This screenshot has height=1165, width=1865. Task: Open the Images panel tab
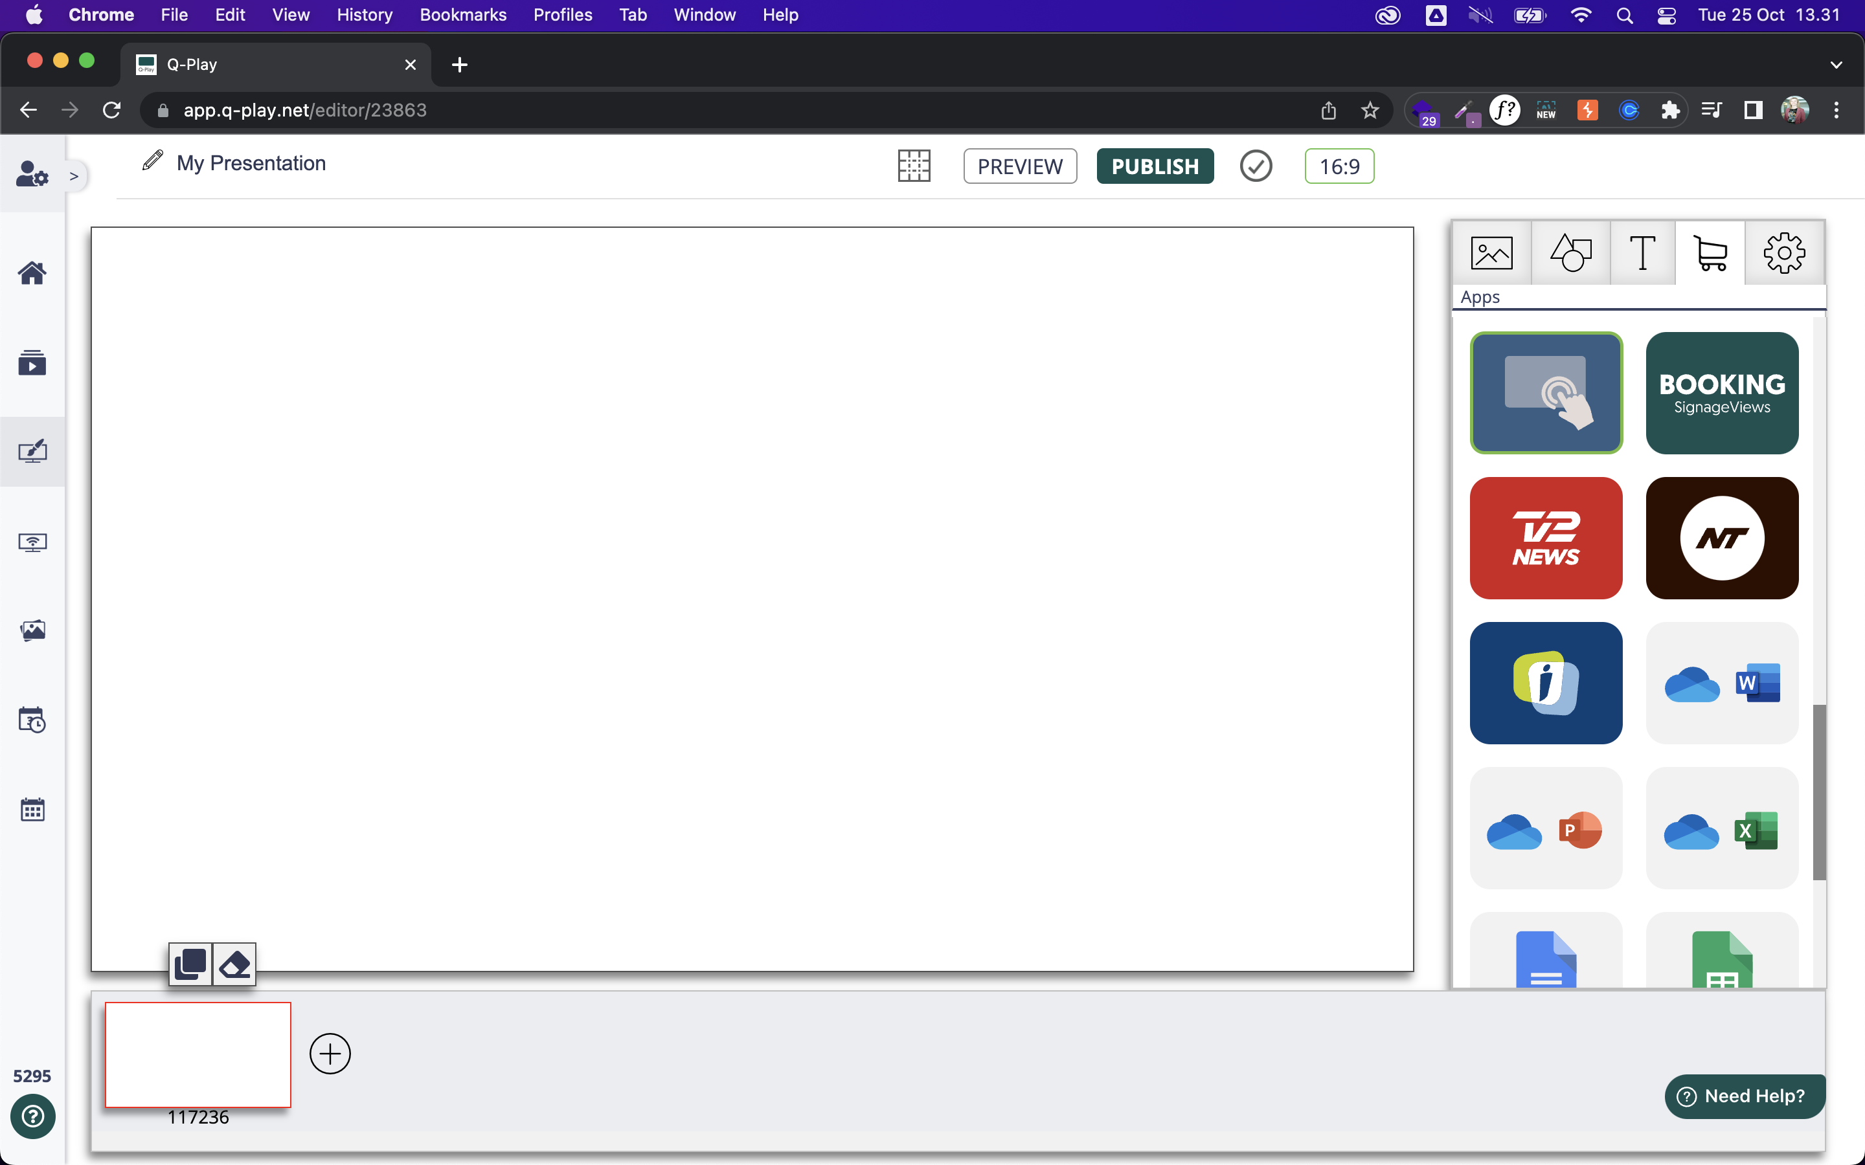[1491, 252]
